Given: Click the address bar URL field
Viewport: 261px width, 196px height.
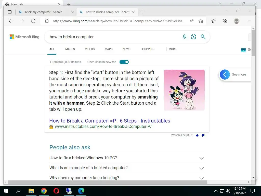Looking at the screenshot, I should (x=119, y=21).
